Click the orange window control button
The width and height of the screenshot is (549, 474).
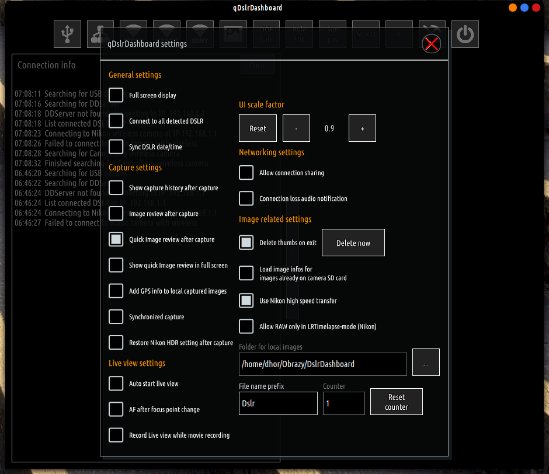[513, 8]
